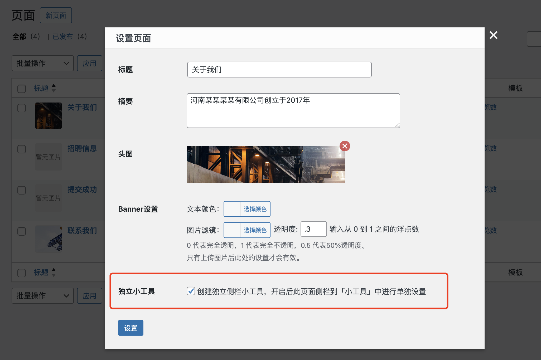
Task: Open the 提交成功 page link
Action: (82, 189)
